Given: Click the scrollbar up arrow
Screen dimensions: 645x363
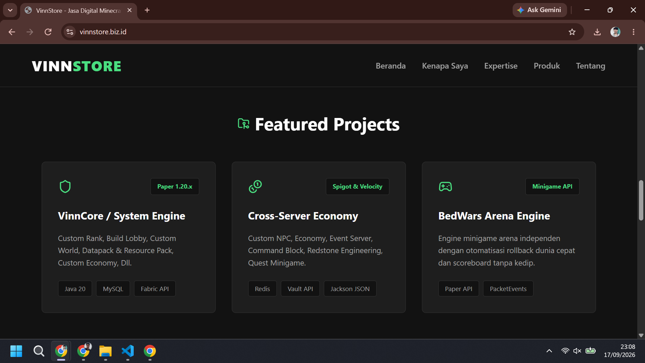Looking at the screenshot, I should pyautogui.click(x=641, y=48).
